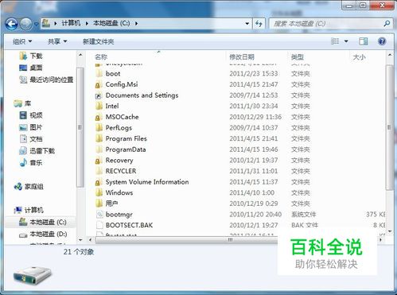Click the navigation pane scroll down arrow
397x295 pixels.
coord(80,240)
